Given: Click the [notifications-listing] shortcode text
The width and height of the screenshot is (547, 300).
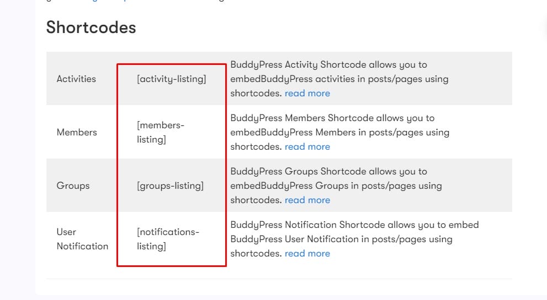Looking at the screenshot, I should [x=168, y=239].
